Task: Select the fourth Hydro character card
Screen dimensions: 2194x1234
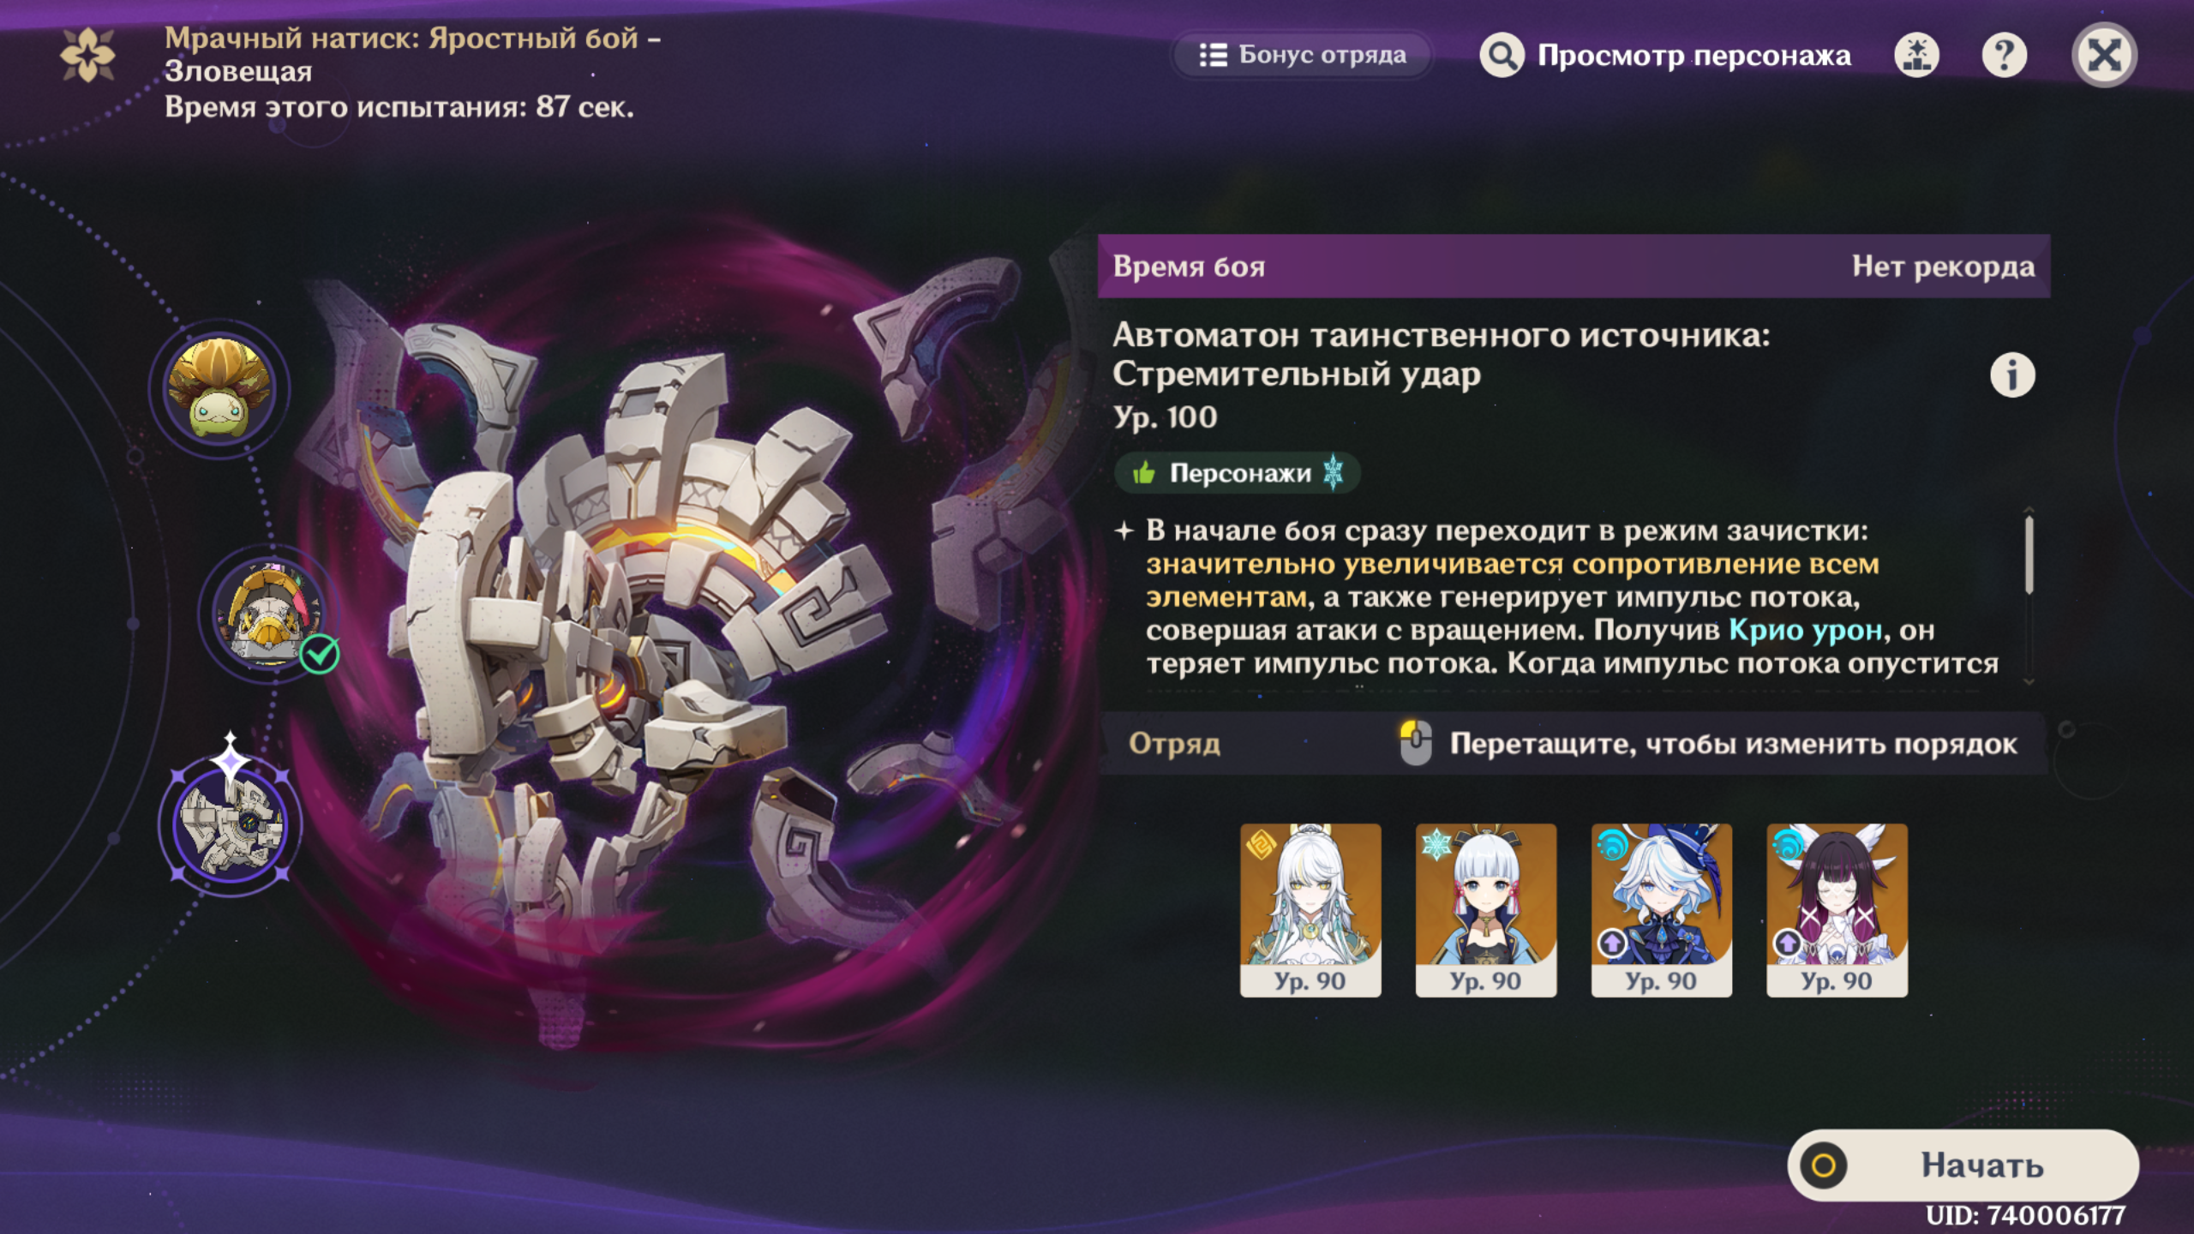Action: (1837, 910)
